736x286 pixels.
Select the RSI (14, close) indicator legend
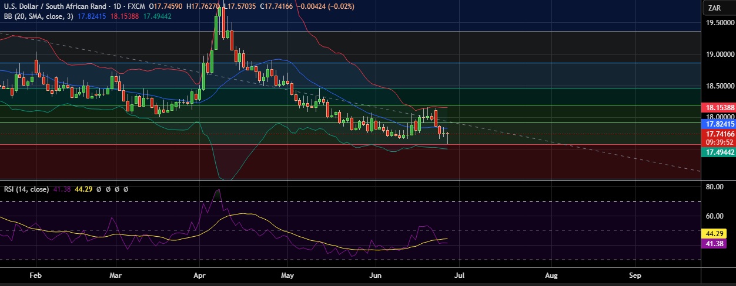26,189
